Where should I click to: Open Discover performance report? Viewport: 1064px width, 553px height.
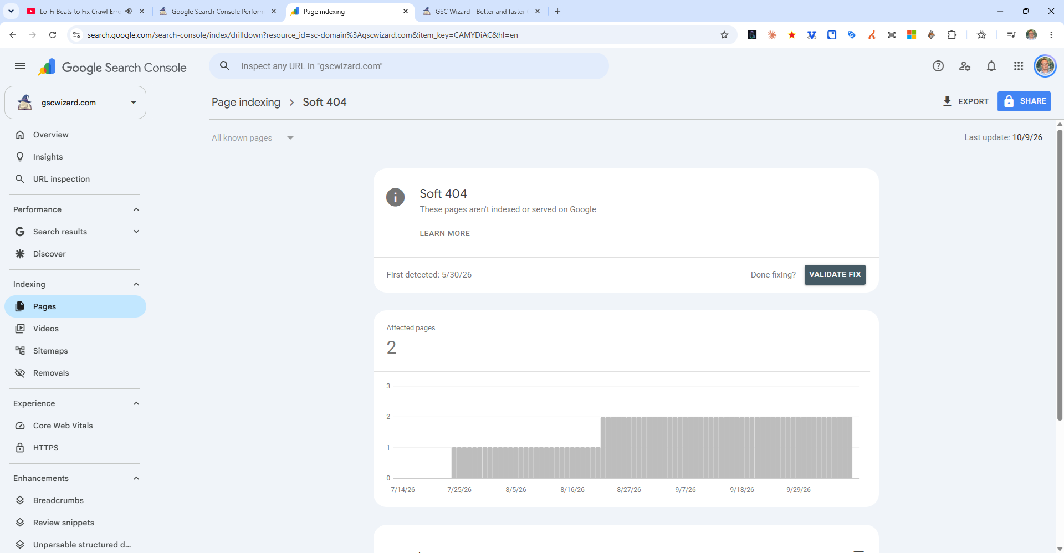pyautogui.click(x=75, y=254)
